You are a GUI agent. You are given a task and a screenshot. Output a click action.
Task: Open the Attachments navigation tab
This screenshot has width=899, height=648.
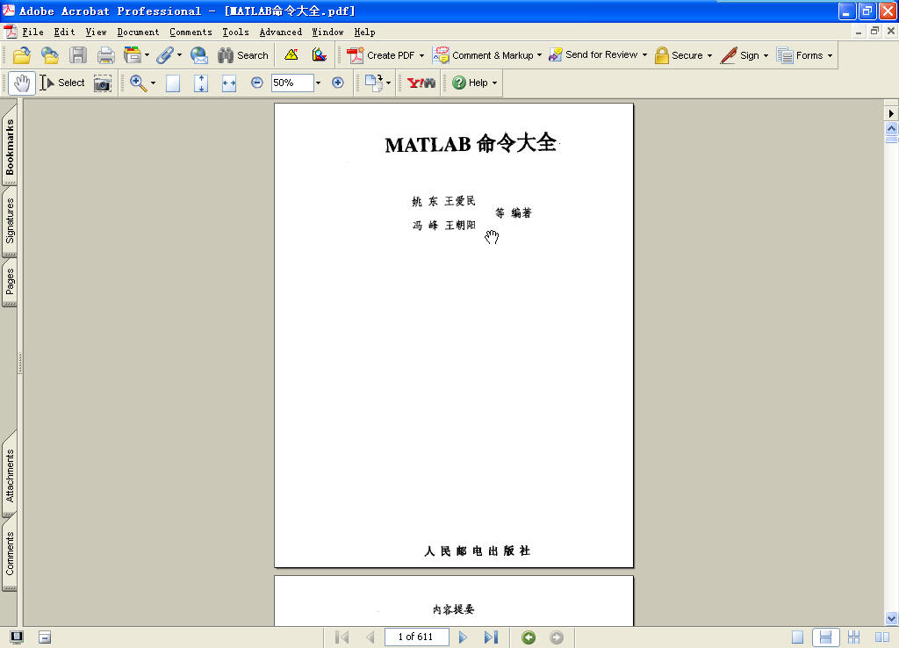click(x=10, y=476)
